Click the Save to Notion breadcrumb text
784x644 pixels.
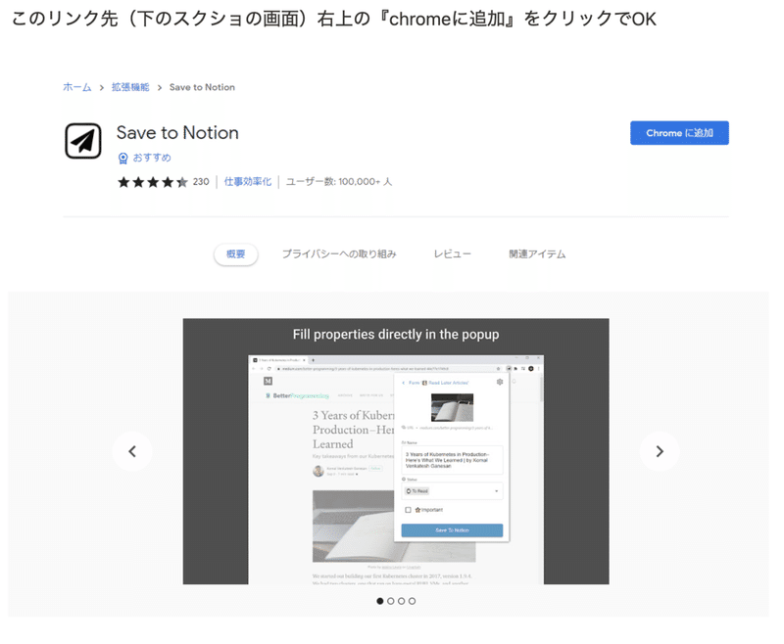202,87
